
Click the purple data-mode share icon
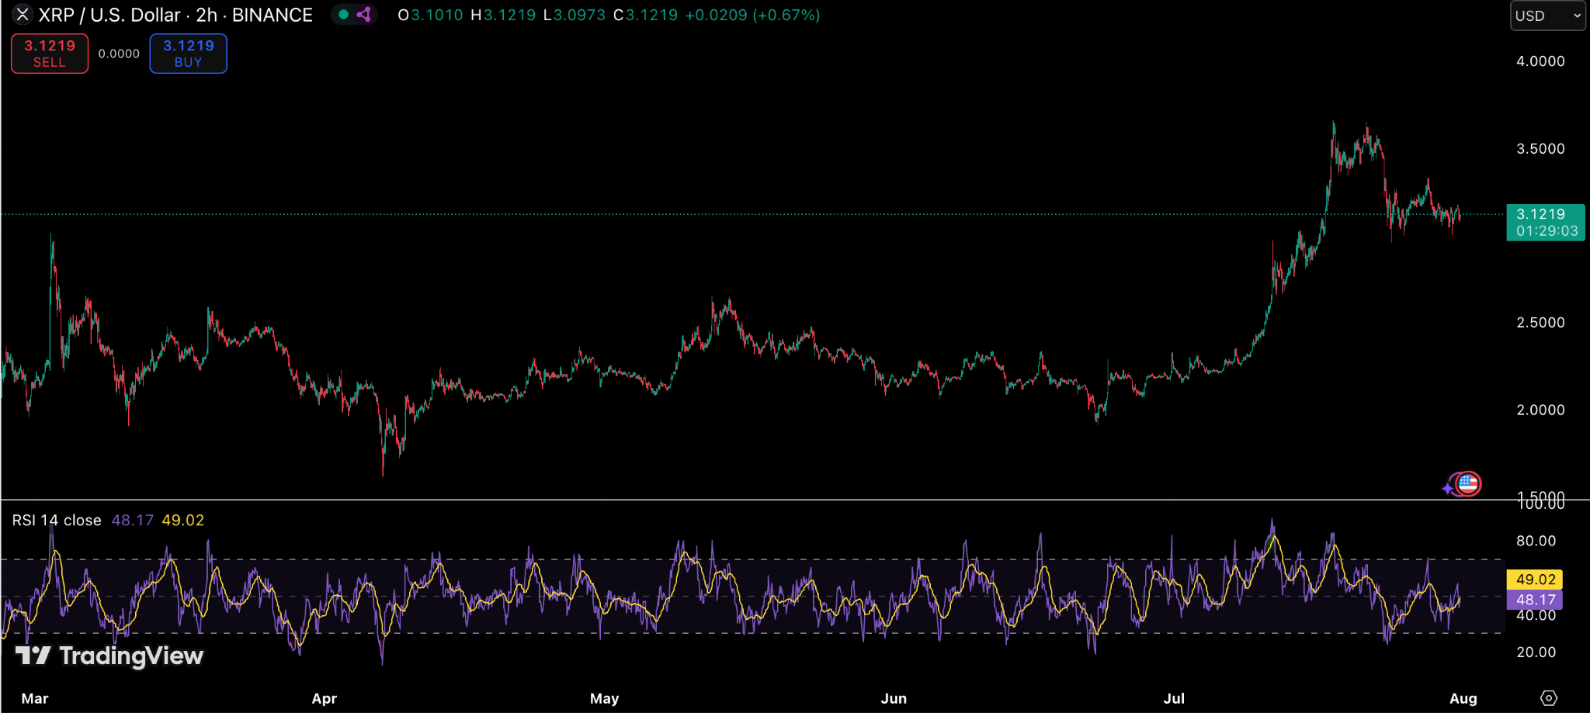(x=363, y=14)
